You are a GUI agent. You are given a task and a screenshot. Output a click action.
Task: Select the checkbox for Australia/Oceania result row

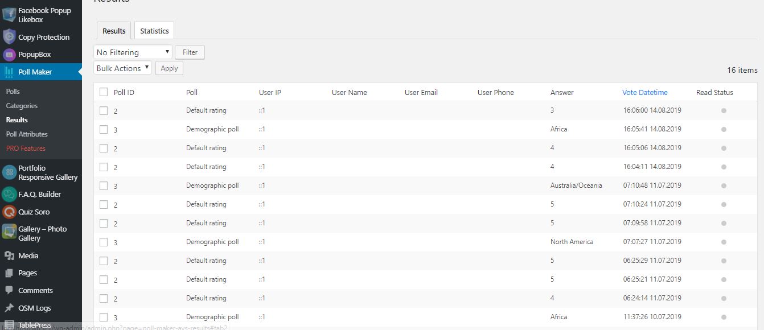tap(104, 185)
